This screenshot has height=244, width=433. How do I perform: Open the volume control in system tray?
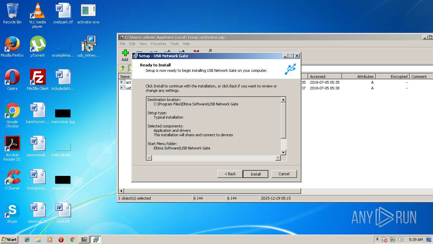[x=401, y=240]
